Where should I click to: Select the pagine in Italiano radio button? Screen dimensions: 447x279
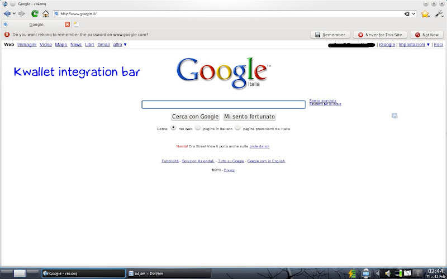(198, 127)
